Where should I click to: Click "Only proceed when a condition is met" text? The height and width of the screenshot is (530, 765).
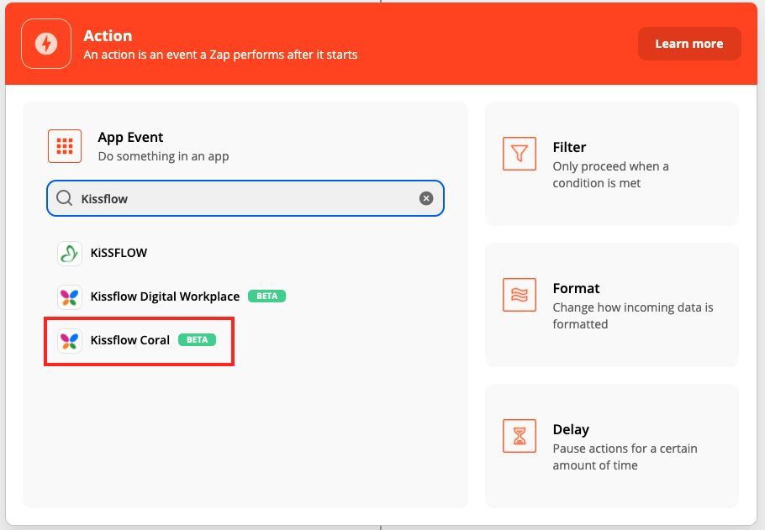pos(610,175)
